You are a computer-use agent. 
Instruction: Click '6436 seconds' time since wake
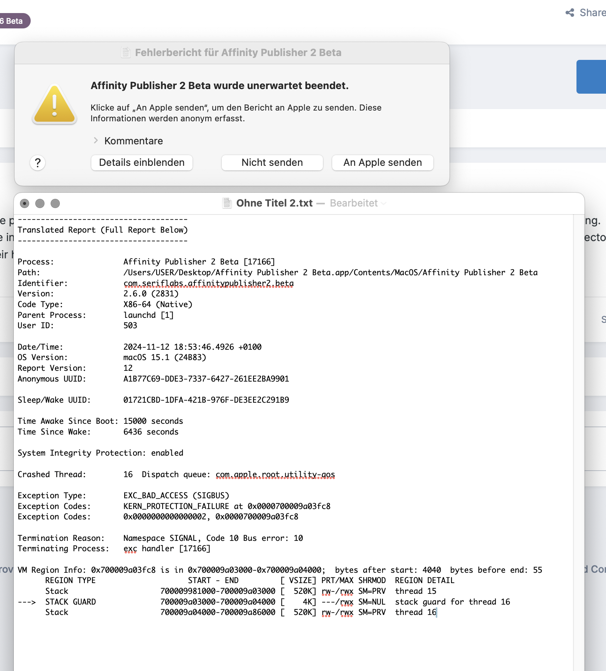151,431
